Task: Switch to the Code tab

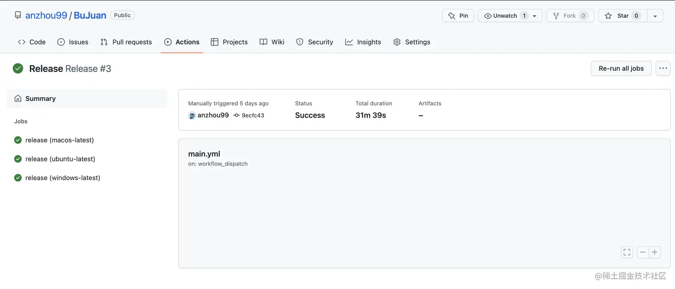Action: (x=32, y=42)
